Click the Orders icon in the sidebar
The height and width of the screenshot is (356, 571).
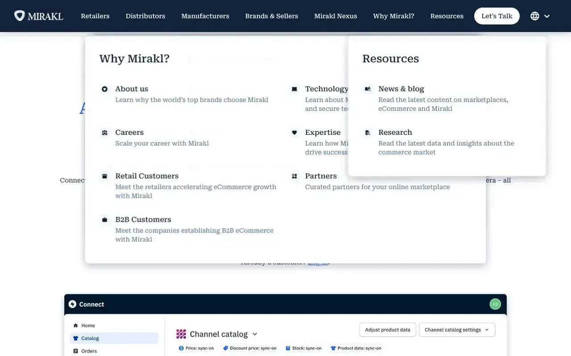click(x=76, y=351)
